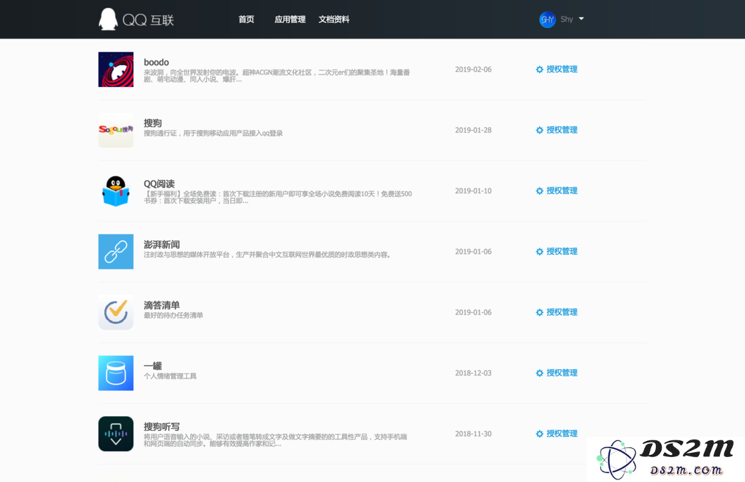This screenshot has height=482, width=745.
Task: Select the 澎湃新闻 app name
Action: 162,244
